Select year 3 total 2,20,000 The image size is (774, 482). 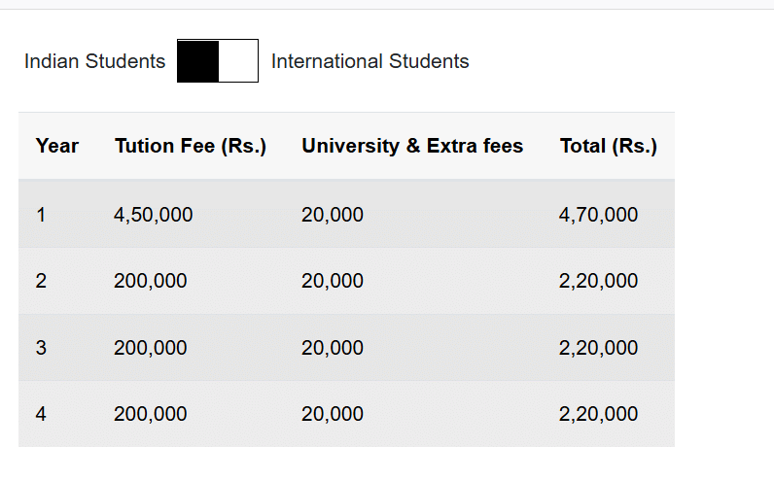pyautogui.click(x=598, y=348)
